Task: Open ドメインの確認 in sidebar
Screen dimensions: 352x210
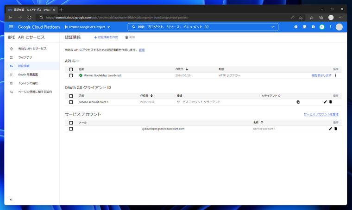Action: tap(32, 83)
